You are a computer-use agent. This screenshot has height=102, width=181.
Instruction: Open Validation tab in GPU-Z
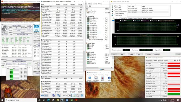[166, 61]
